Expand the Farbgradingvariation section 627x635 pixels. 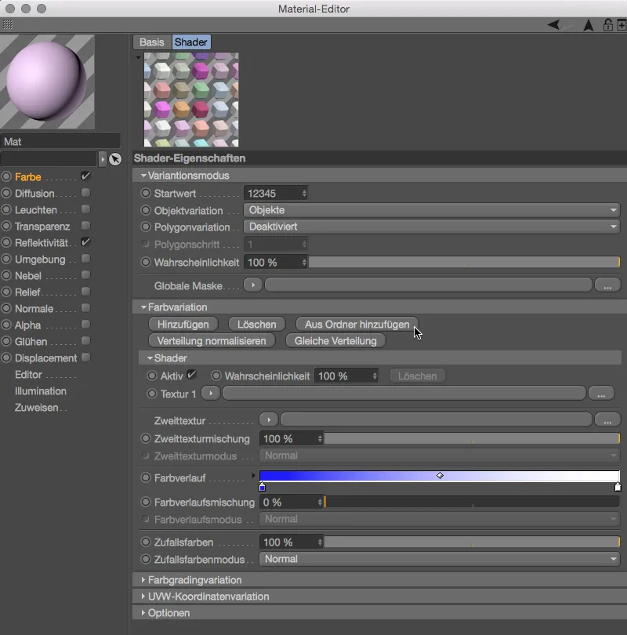point(143,580)
